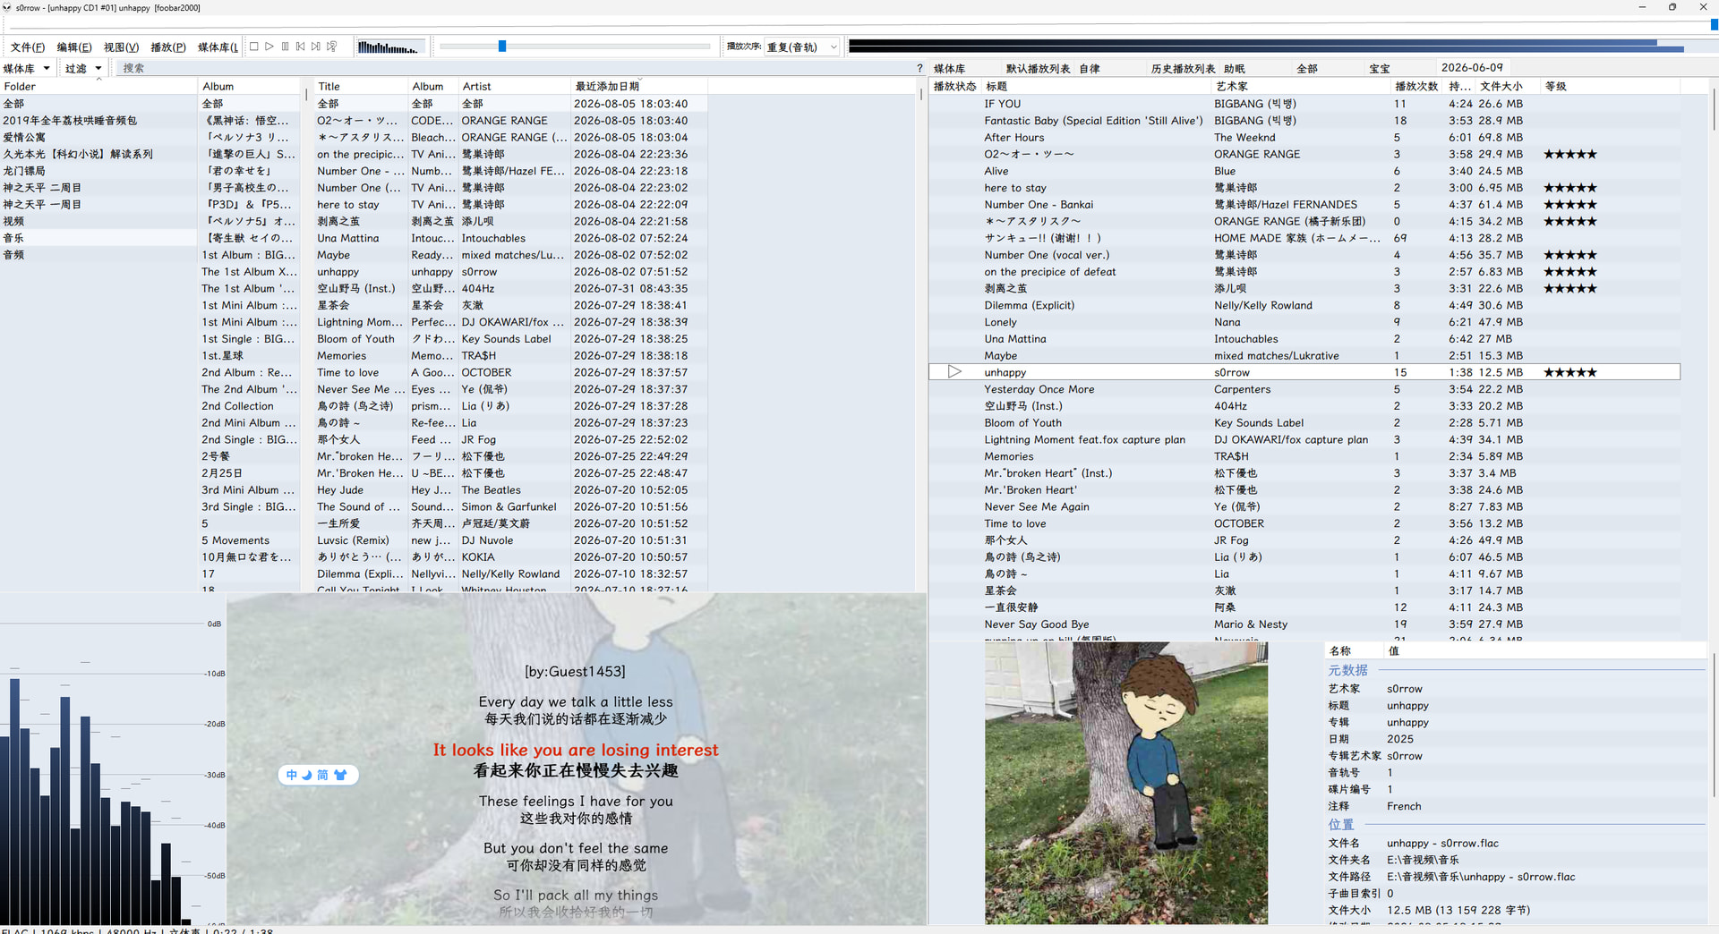Click the Play icon in toolbar
Viewport: 1719px width, 934px height.
(269, 47)
